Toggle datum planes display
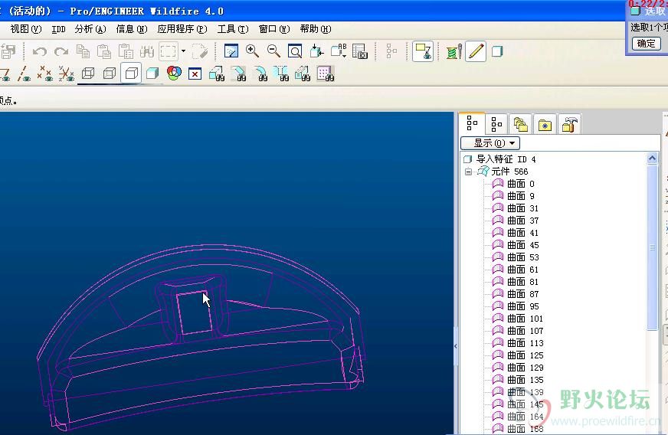Viewport: 668px width, 435px height. (5, 74)
